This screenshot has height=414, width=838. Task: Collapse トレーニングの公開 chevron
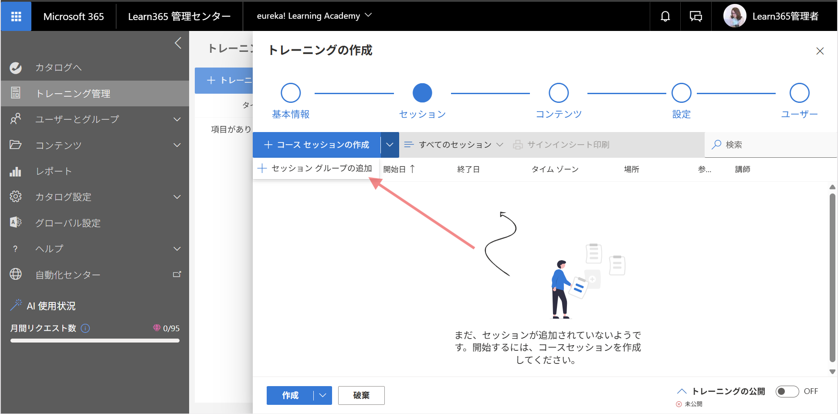(682, 391)
